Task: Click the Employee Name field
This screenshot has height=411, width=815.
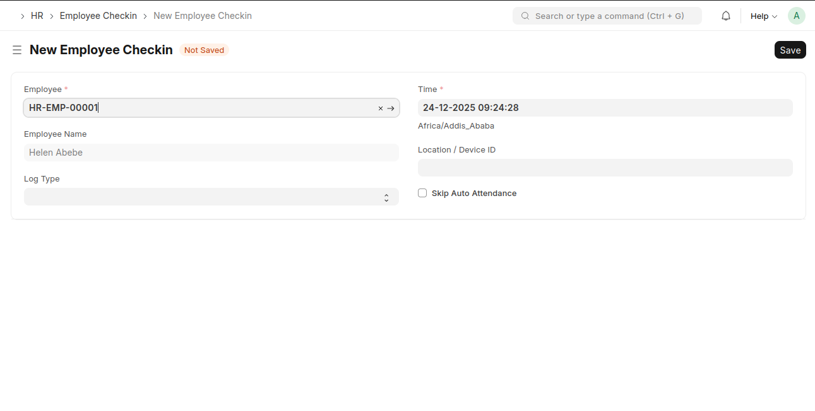Action: click(211, 153)
